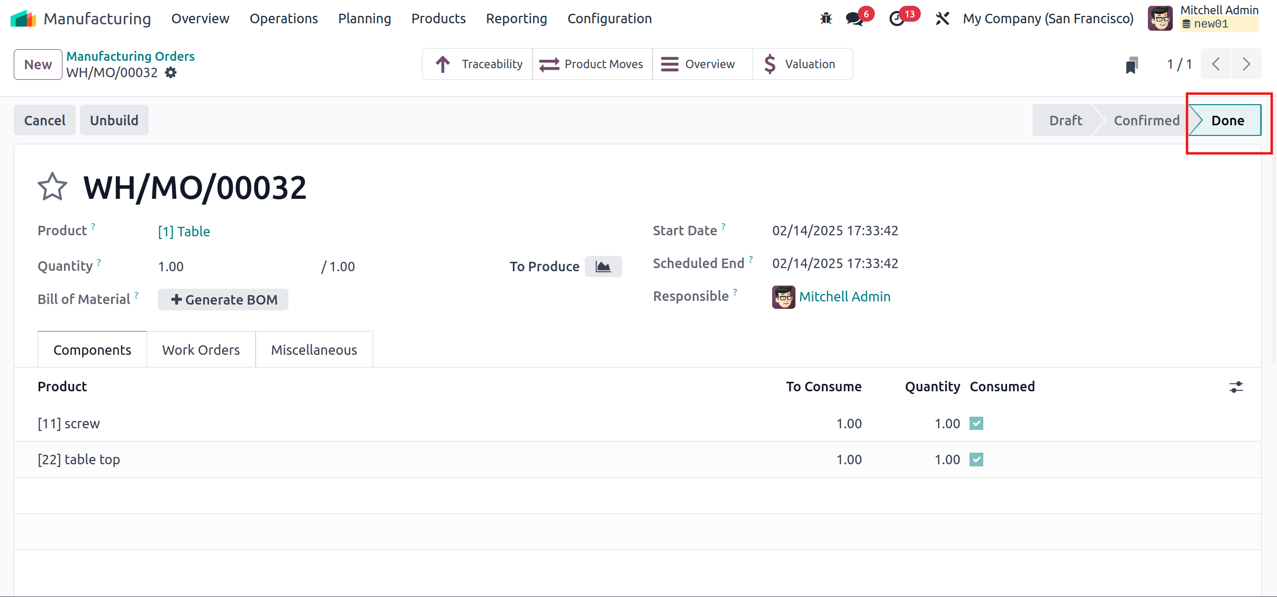
Task: Open forecast chart icon beside To Produce
Action: [x=603, y=267]
